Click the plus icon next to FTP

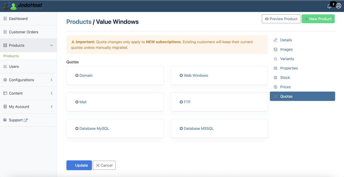[181, 102]
